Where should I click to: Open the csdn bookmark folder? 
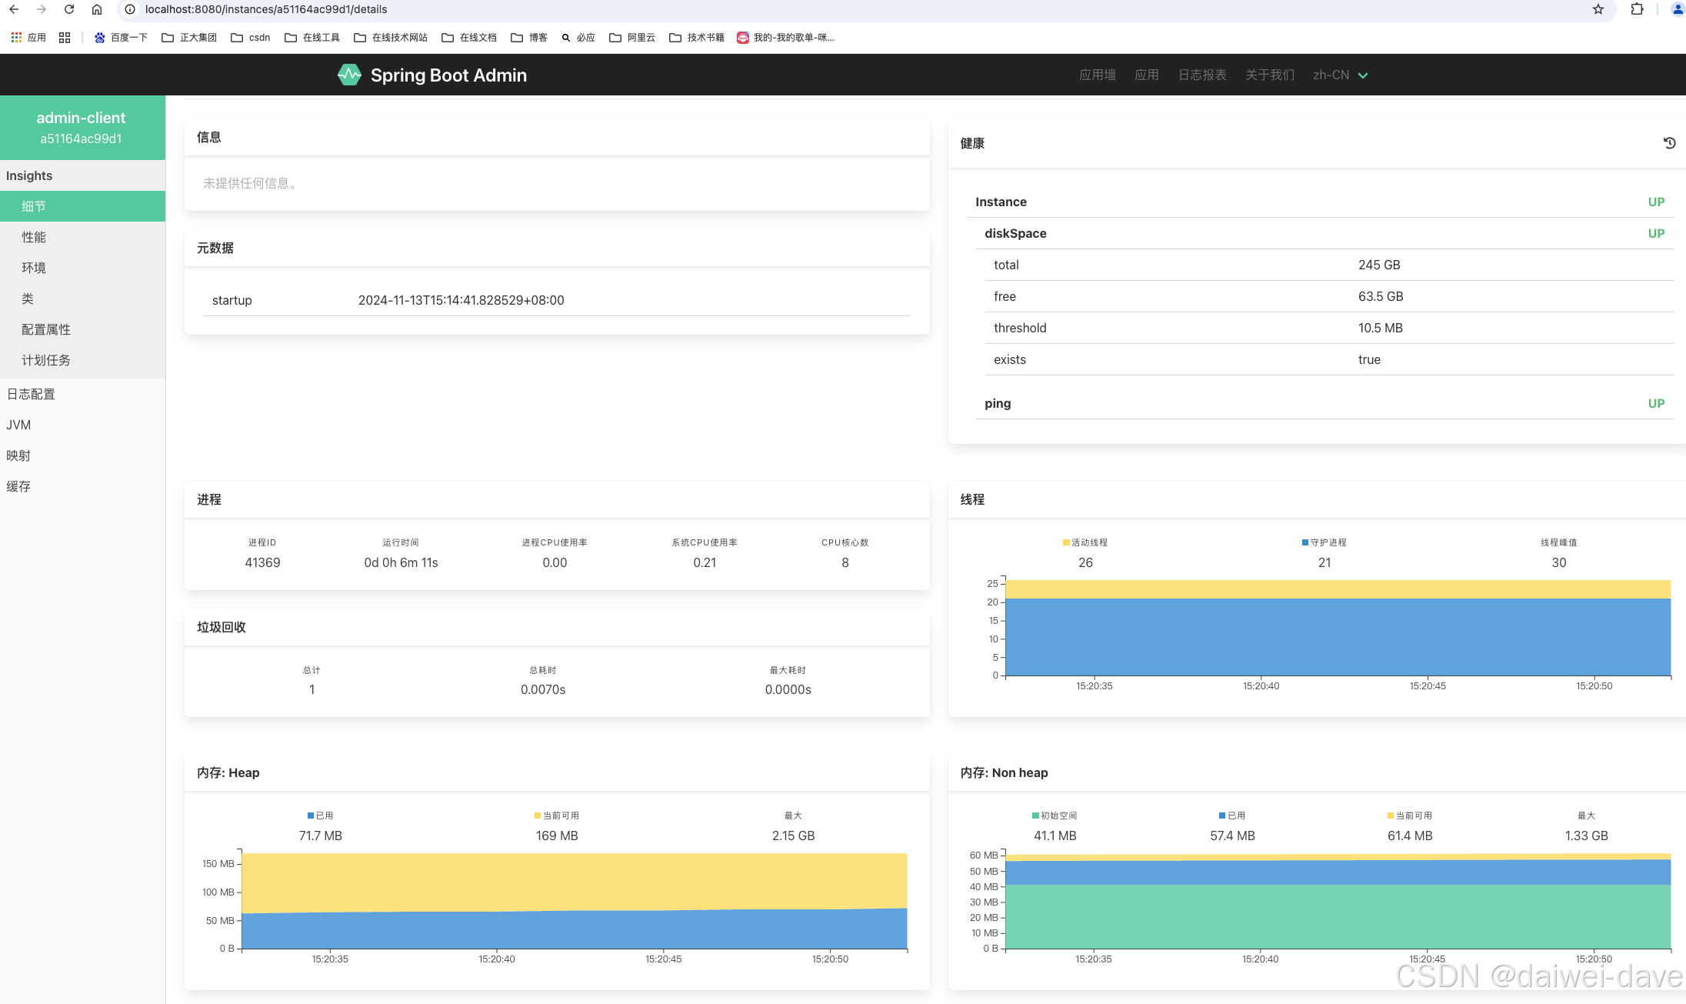click(251, 37)
